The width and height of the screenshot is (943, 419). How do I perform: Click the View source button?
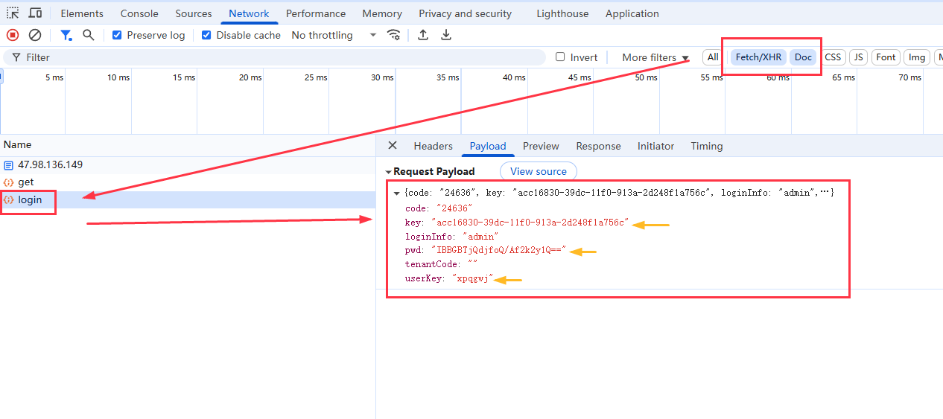538,171
